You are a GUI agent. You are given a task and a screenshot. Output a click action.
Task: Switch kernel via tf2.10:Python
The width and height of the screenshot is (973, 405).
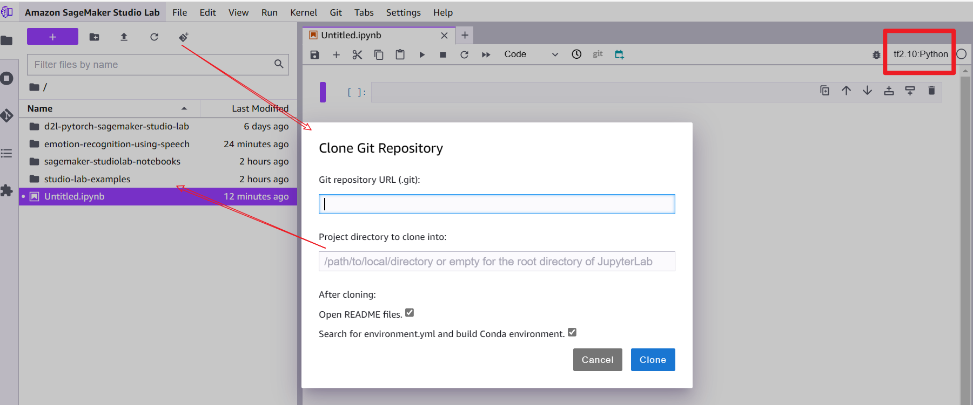[921, 54]
